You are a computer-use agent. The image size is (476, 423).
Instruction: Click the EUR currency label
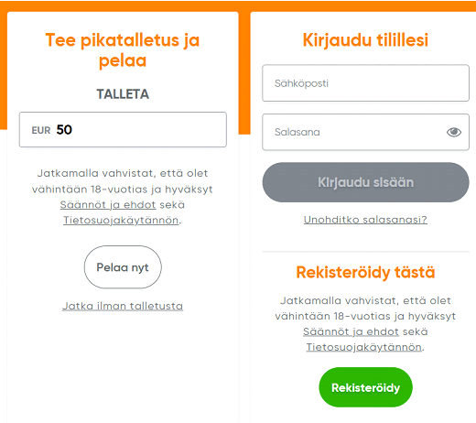(x=41, y=130)
